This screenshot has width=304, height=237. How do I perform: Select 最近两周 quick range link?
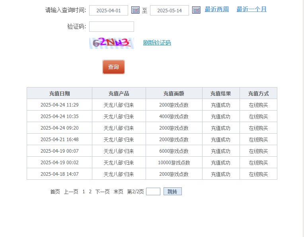pyautogui.click(x=217, y=9)
